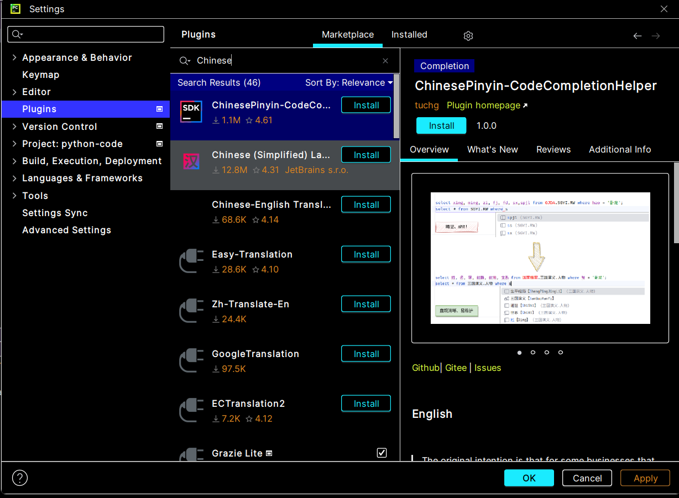This screenshot has height=498, width=679.
Task: Disable the Grazie Lite plugin checkbox
Action: click(382, 453)
